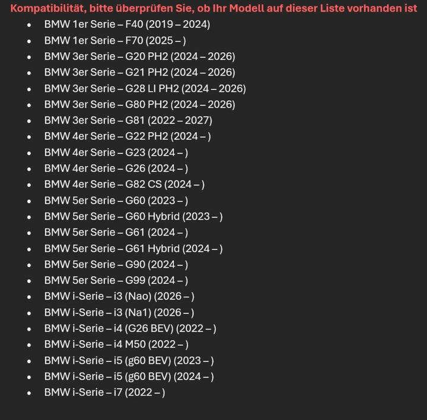
Task: Select the 4er Serie G82 CS entry
Action: (x=125, y=184)
